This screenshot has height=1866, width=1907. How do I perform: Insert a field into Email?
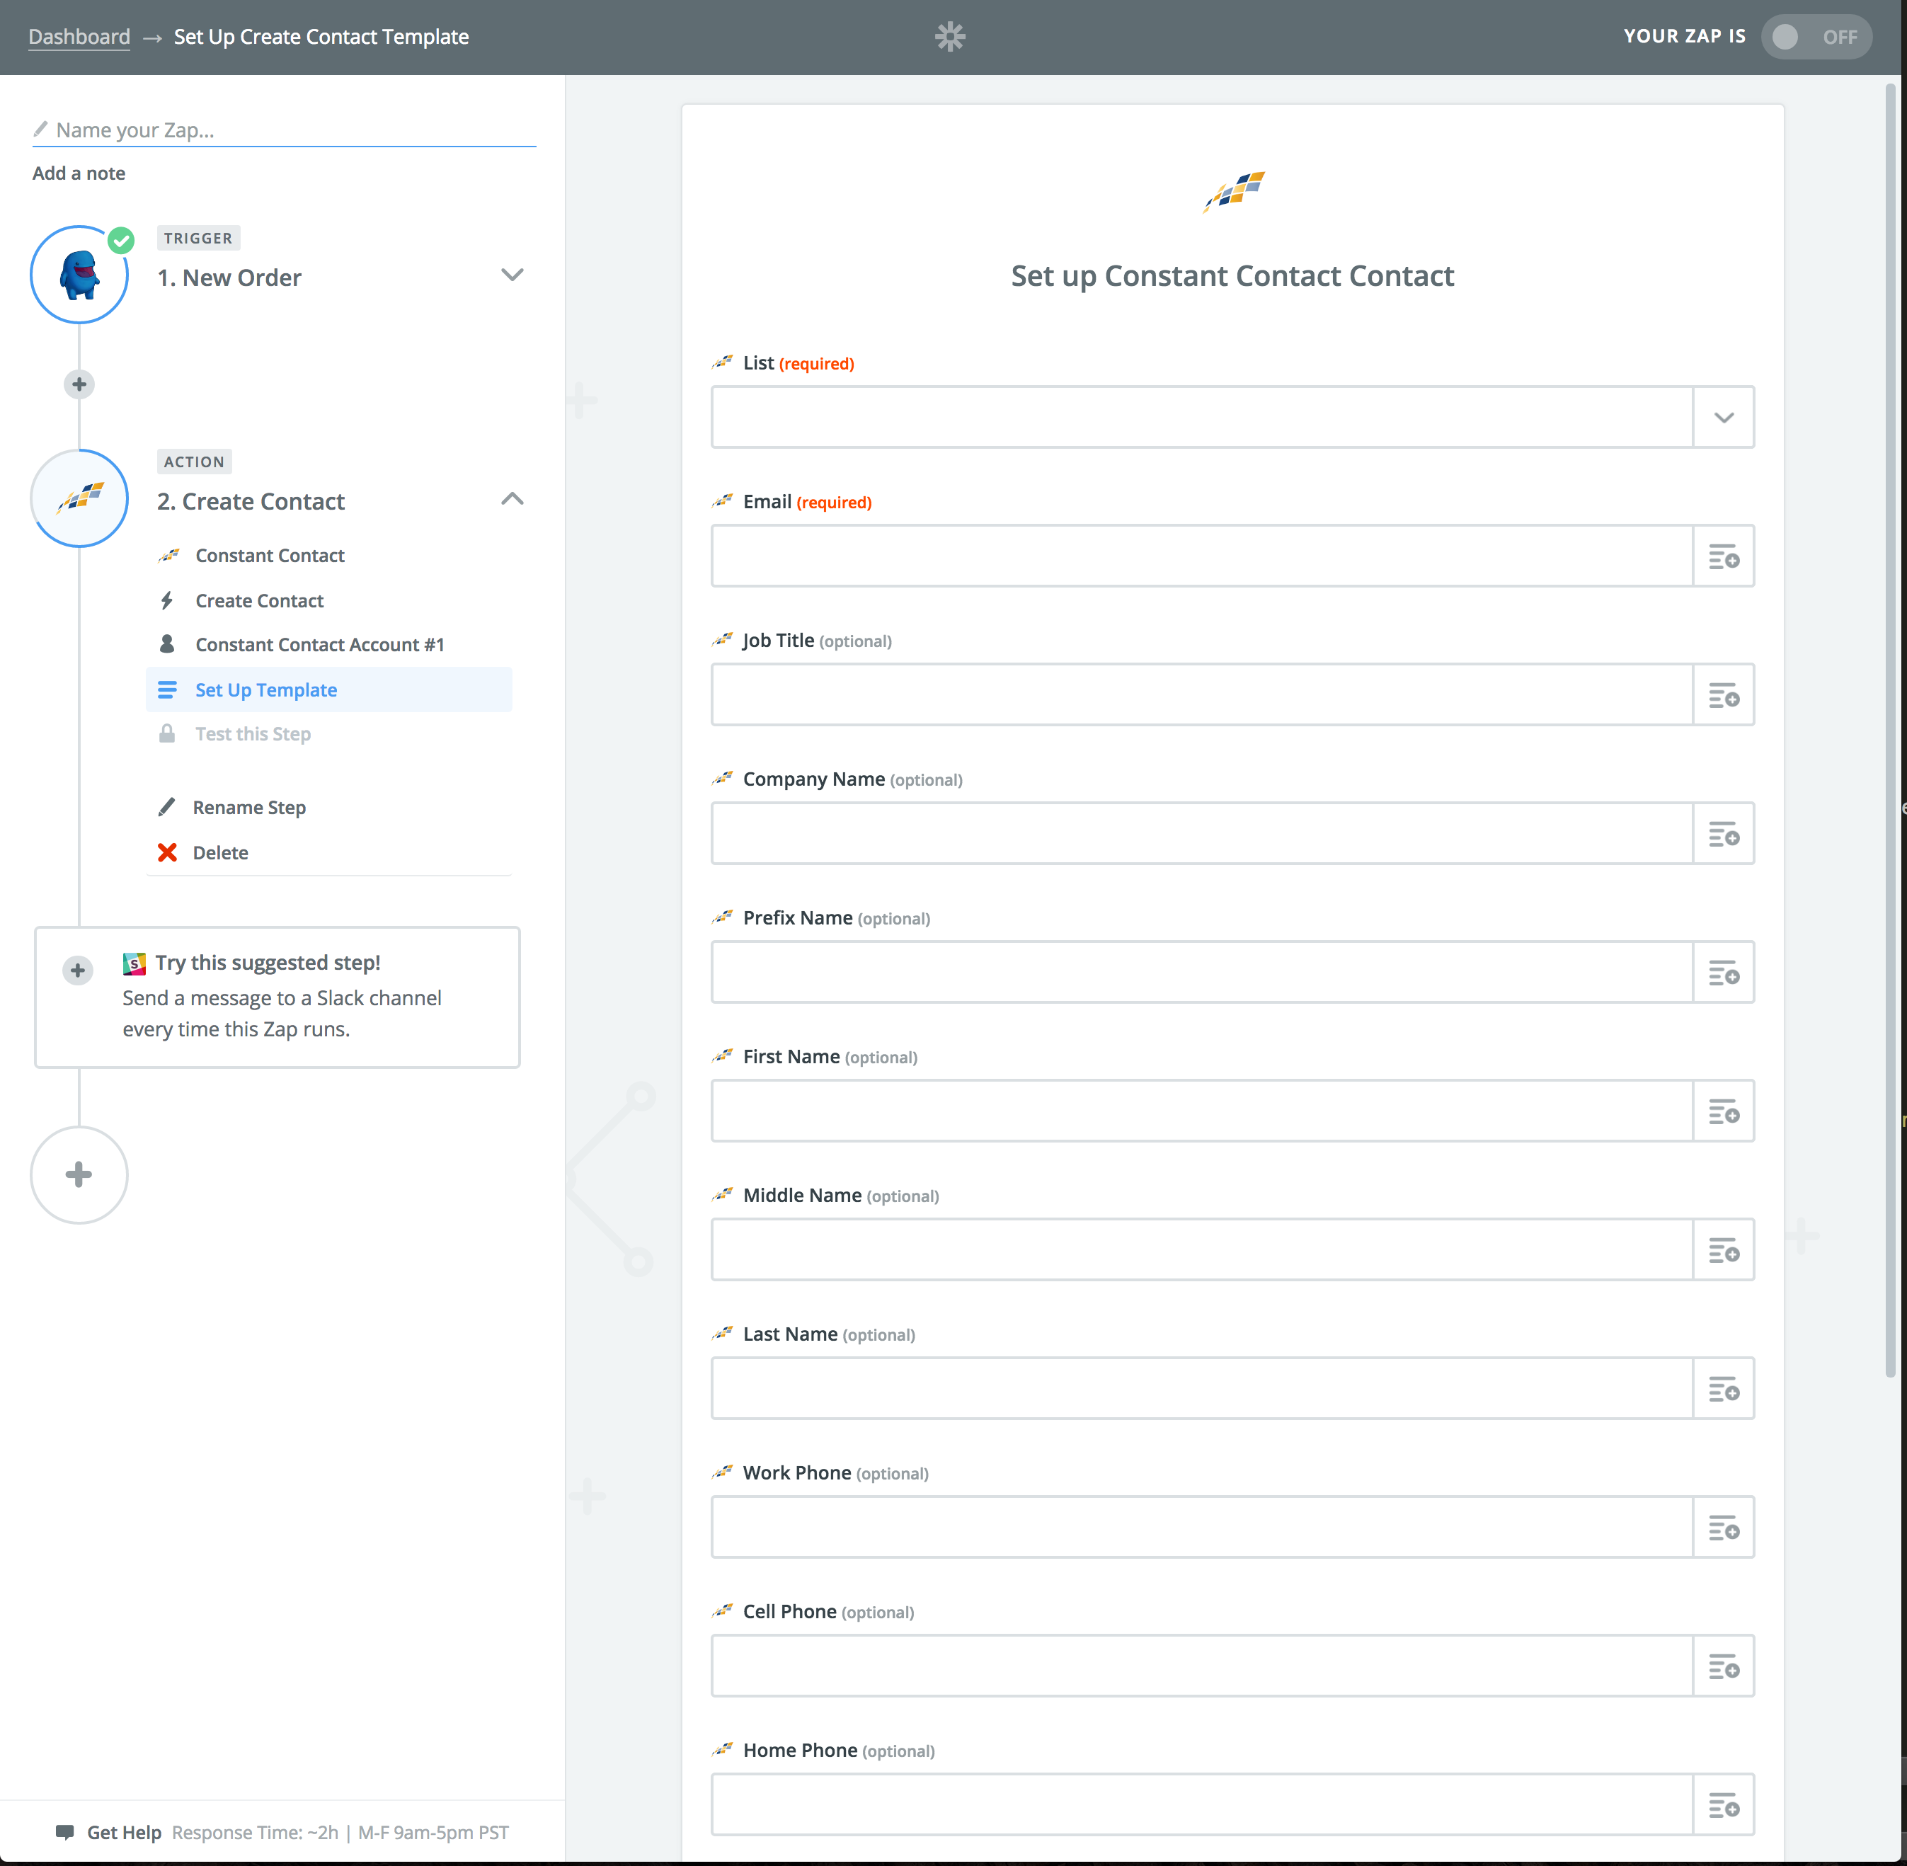point(1724,556)
